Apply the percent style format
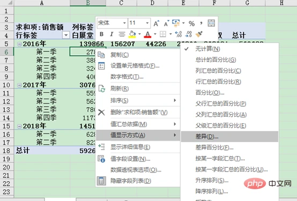Image resolution: width=297 pixels, height=201 pixels. [191, 24]
